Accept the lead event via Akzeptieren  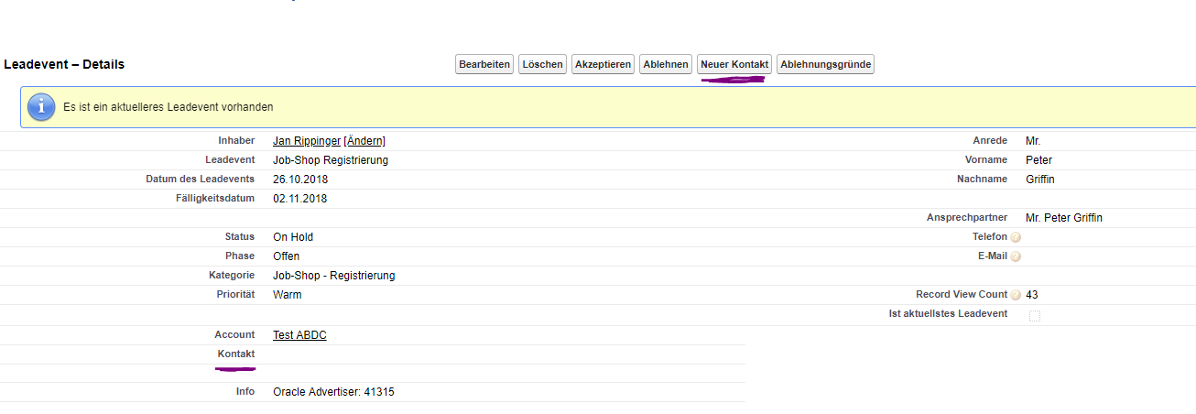[x=603, y=64]
